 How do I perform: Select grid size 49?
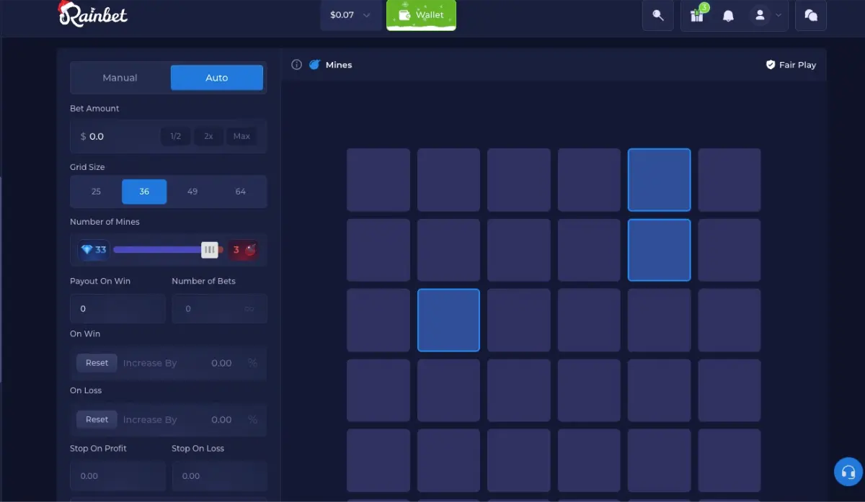pos(192,192)
